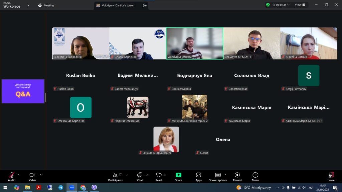Expand video options arrow beside Video
The image size is (342, 192).
click(x=41, y=175)
